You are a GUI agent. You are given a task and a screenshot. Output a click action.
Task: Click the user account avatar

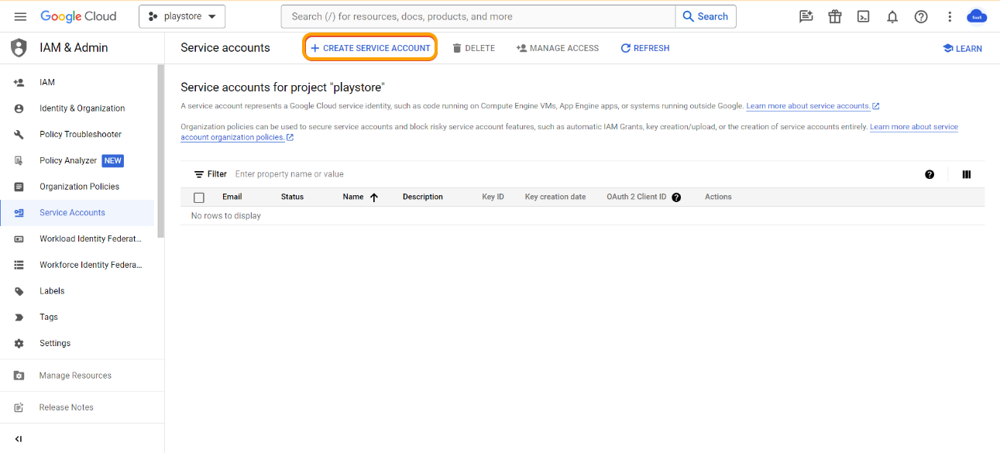click(x=977, y=16)
